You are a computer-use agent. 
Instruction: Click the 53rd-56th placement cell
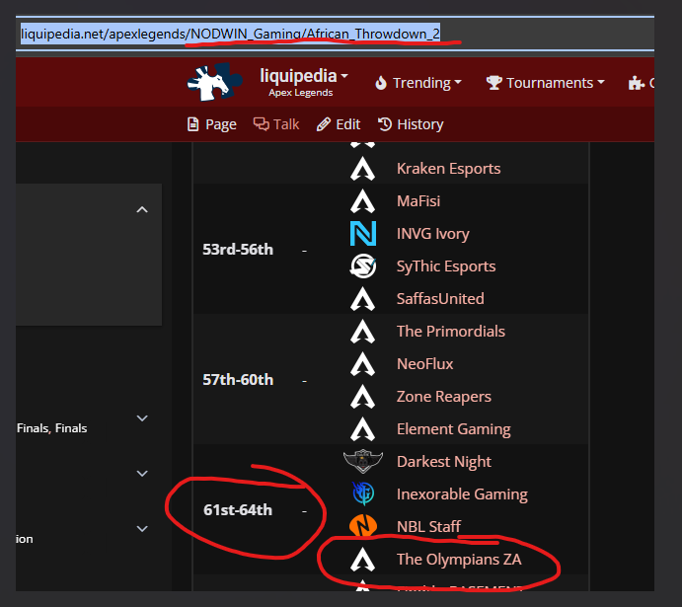[x=238, y=250]
